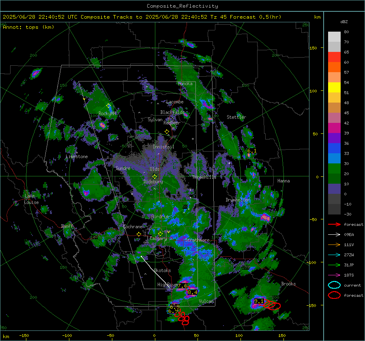Click the Annot: tops (km) label
The height and width of the screenshot is (341, 365).
(x=28, y=27)
